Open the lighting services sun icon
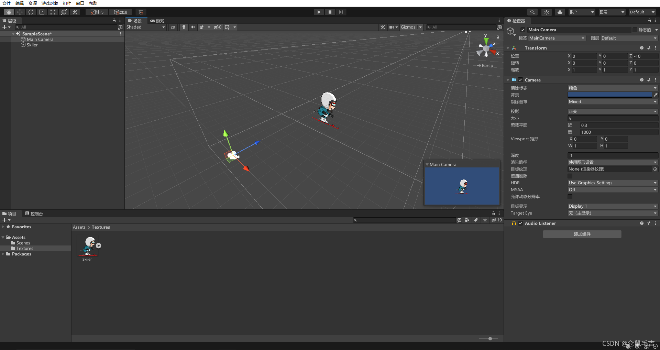 [x=546, y=12]
